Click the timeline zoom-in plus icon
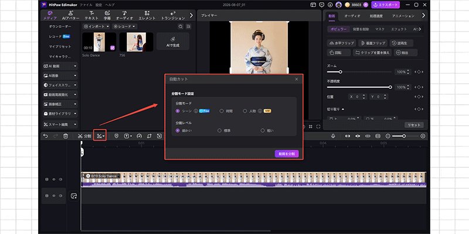 [423, 136]
